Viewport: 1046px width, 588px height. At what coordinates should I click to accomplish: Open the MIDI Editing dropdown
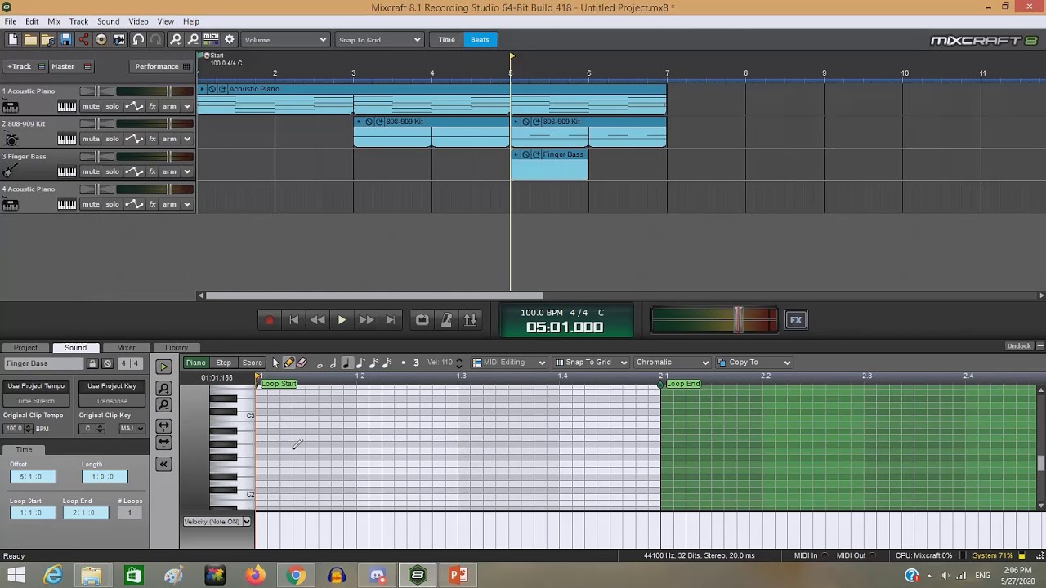pos(509,363)
